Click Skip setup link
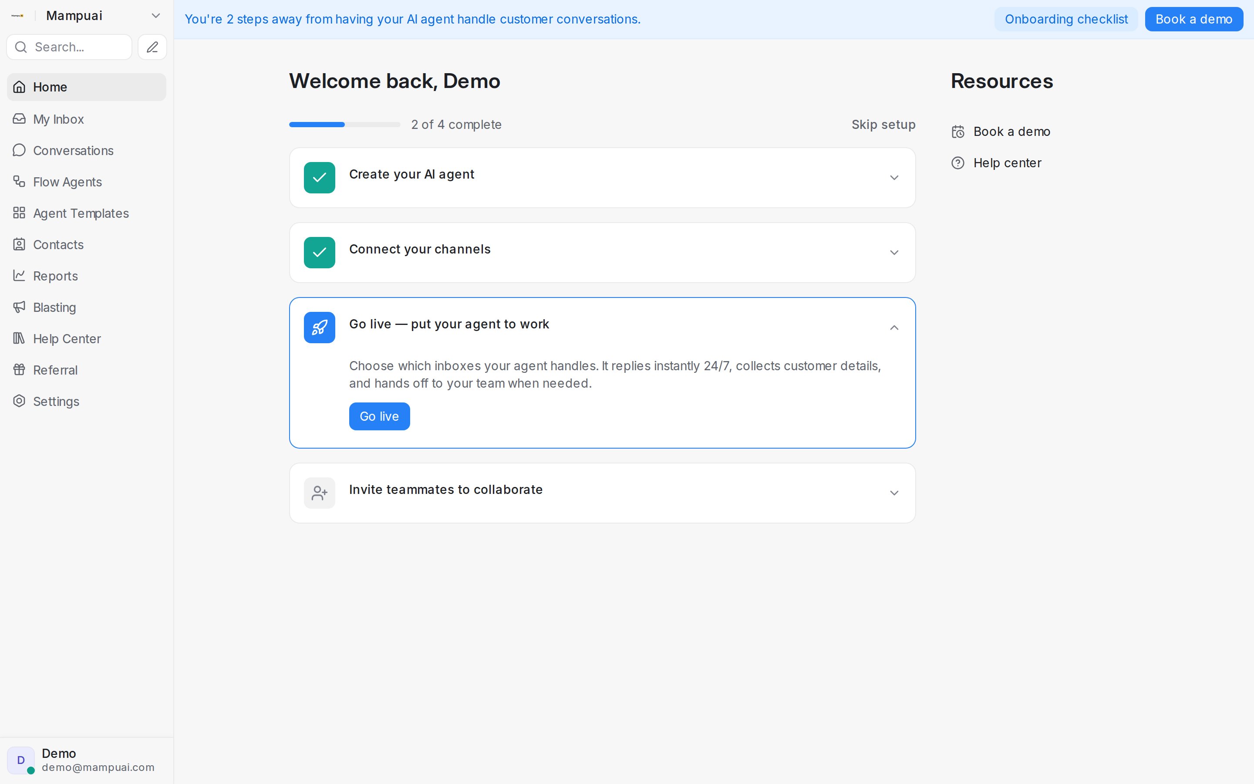This screenshot has width=1254, height=784. [x=883, y=125]
